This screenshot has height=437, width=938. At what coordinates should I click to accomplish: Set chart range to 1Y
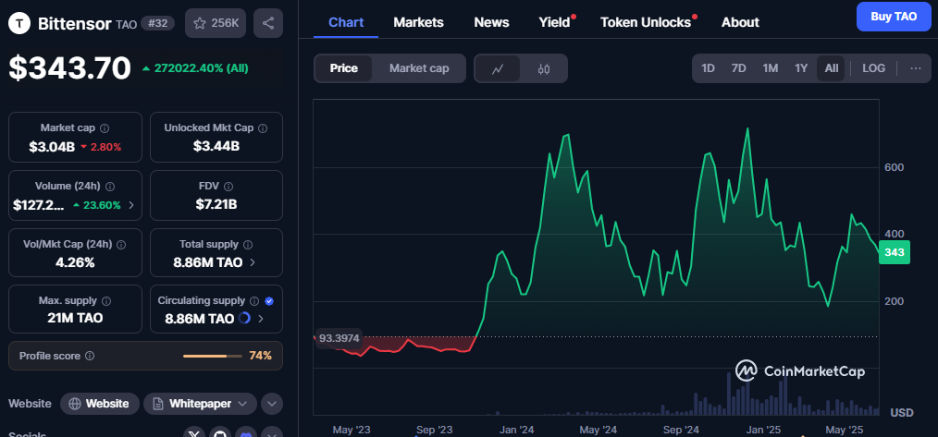click(x=801, y=68)
